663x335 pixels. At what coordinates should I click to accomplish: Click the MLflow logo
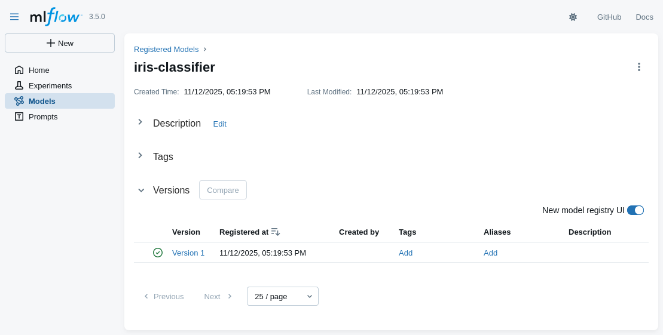[55, 17]
